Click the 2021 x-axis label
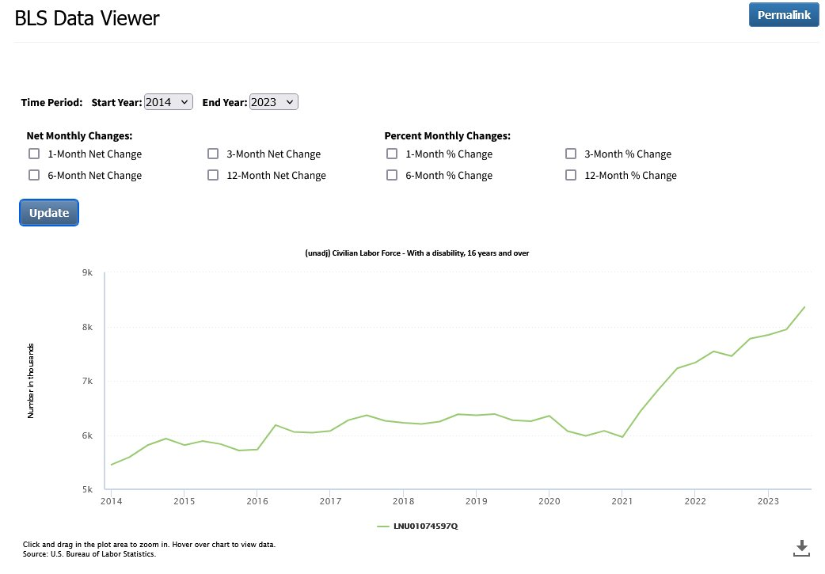This screenshot has width=825, height=574. coord(622,501)
